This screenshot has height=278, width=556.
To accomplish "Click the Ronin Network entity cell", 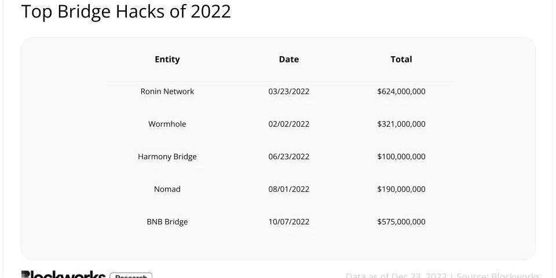I will pos(167,92).
